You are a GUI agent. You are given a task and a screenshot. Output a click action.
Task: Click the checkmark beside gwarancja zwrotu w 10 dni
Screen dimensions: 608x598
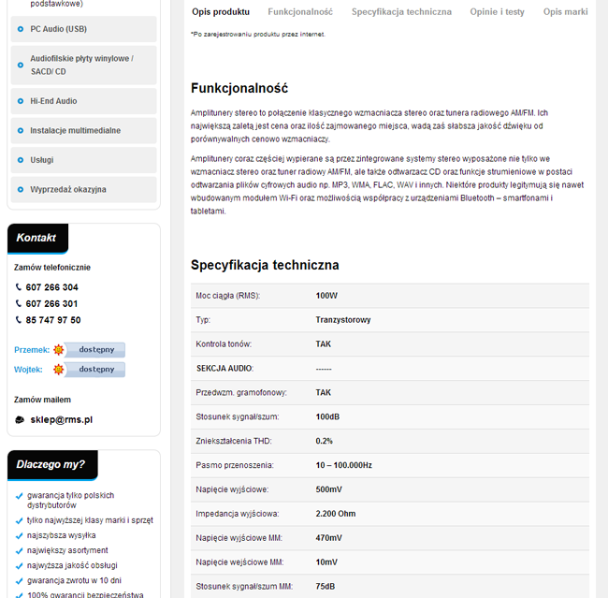tap(19, 581)
